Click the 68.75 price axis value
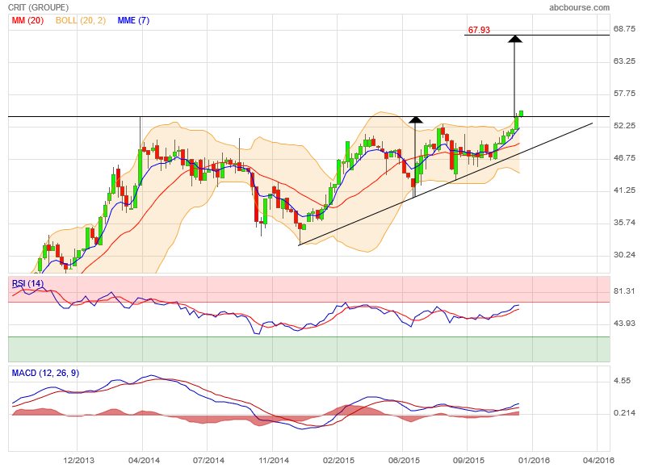This screenshot has height=468, width=646. [624, 29]
